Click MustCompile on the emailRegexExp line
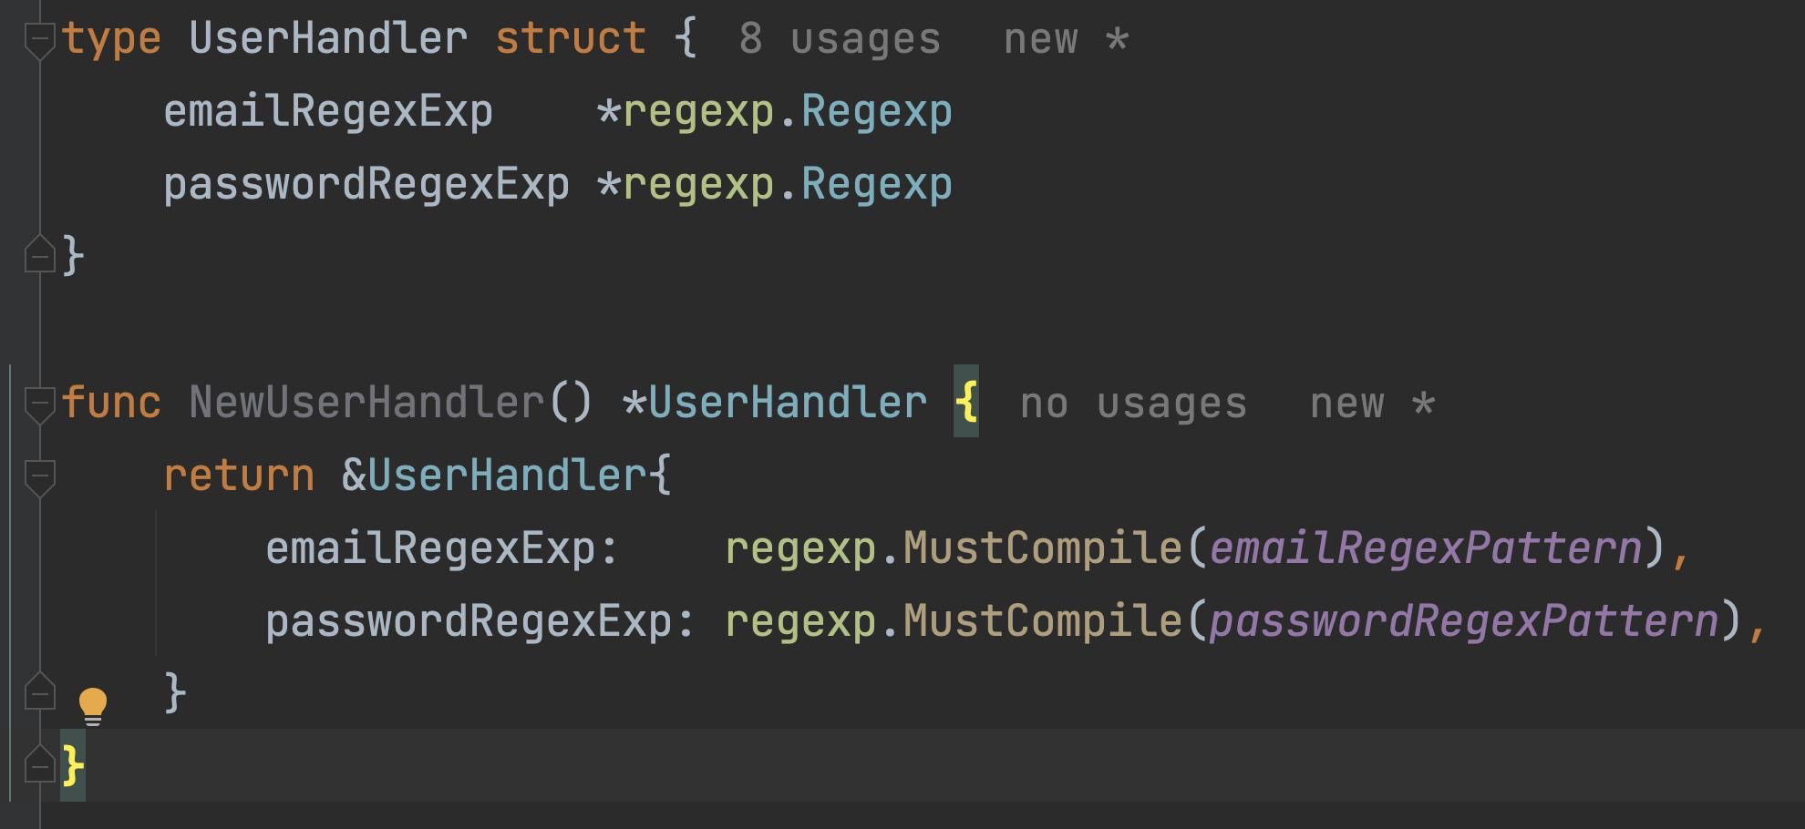1805x829 pixels. point(1042,548)
